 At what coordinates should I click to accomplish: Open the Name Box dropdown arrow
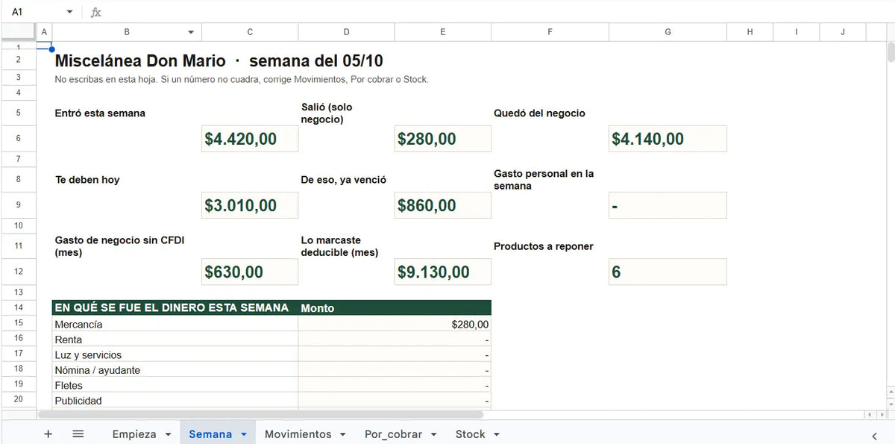pyautogui.click(x=69, y=12)
